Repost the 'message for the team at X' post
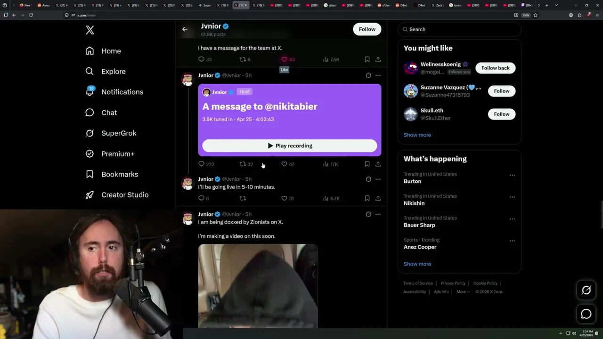This screenshot has height=339, width=603. [x=243, y=59]
